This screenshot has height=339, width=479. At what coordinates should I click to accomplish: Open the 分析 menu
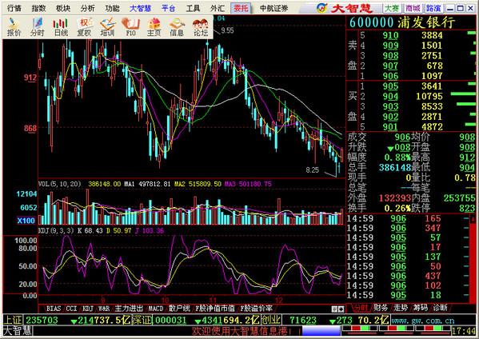pyautogui.click(x=88, y=8)
